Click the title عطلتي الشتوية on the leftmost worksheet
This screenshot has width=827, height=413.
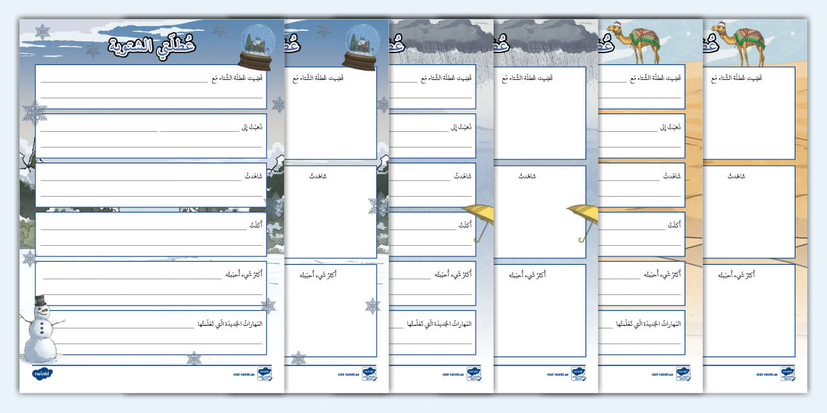coord(150,45)
